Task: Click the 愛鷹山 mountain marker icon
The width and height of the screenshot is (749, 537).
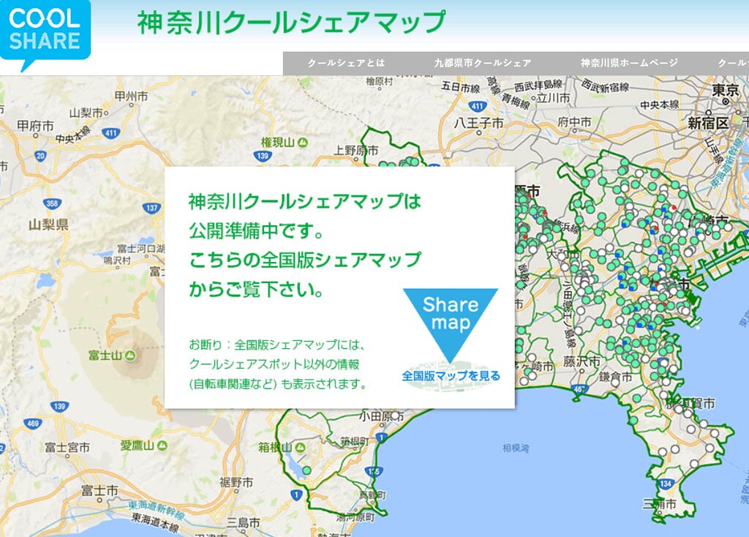Action: [x=162, y=446]
